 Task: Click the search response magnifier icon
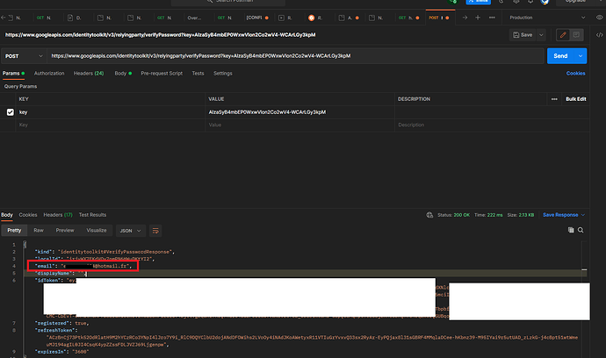click(x=581, y=230)
